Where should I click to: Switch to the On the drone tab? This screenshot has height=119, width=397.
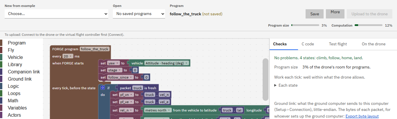tap(373, 44)
